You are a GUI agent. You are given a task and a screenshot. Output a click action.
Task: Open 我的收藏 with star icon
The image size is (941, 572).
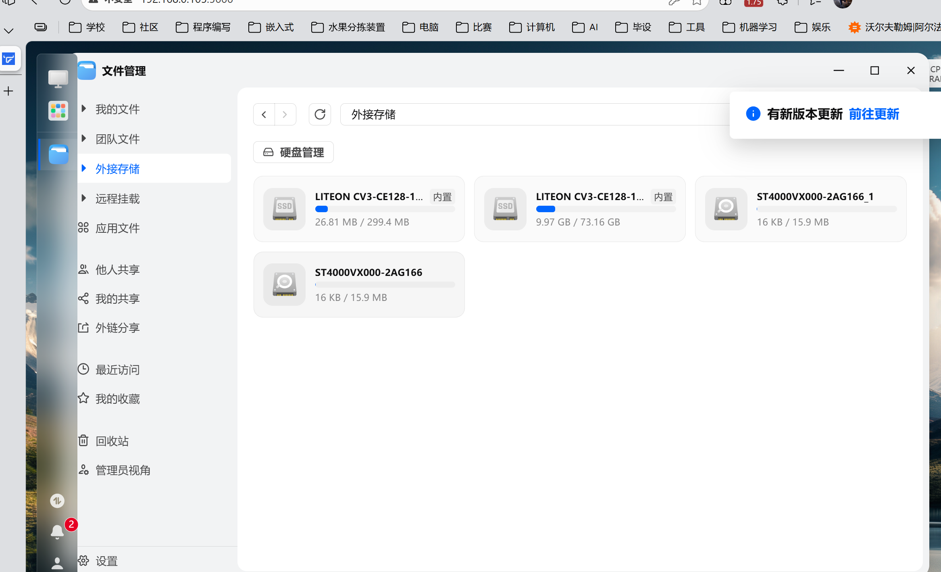tap(117, 399)
